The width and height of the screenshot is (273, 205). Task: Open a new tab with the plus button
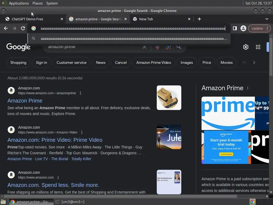(x=199, y=19)
